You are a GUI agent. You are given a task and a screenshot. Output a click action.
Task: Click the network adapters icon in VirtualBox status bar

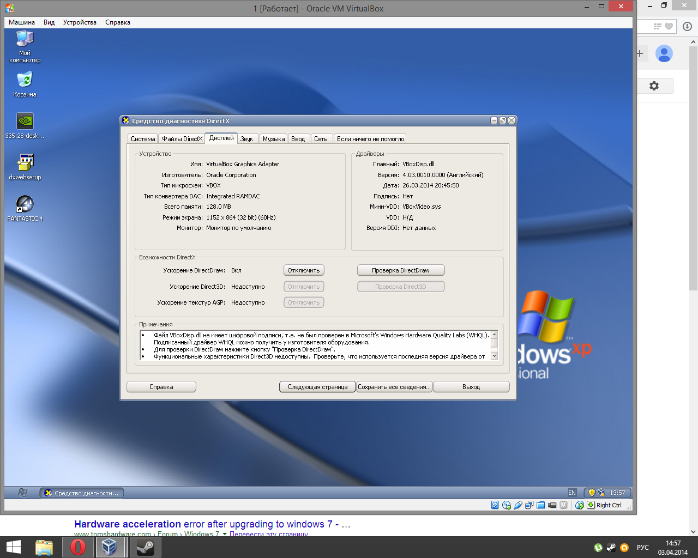tap(529, 505)
